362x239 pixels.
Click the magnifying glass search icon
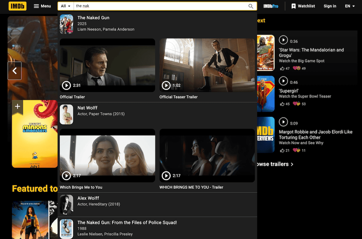(x=251, y=6)
